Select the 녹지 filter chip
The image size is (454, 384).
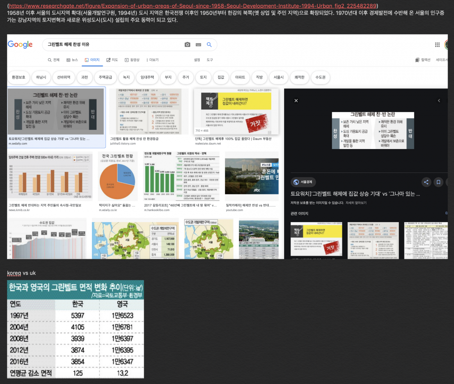[126, 77]
